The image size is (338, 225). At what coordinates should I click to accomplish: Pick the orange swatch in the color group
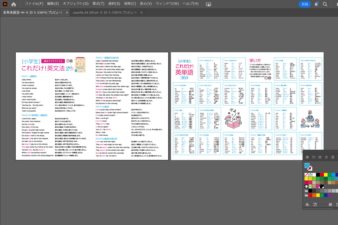(x=314, y=195)
